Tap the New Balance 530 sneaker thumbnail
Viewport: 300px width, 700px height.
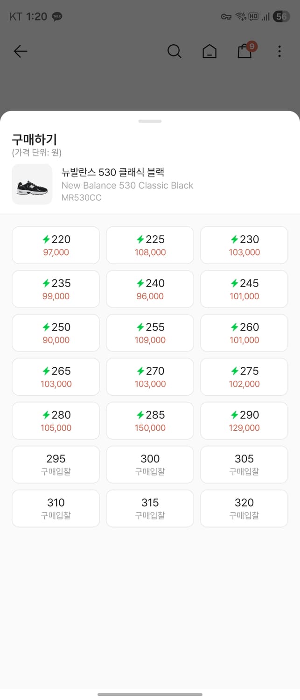coord(32,184)
